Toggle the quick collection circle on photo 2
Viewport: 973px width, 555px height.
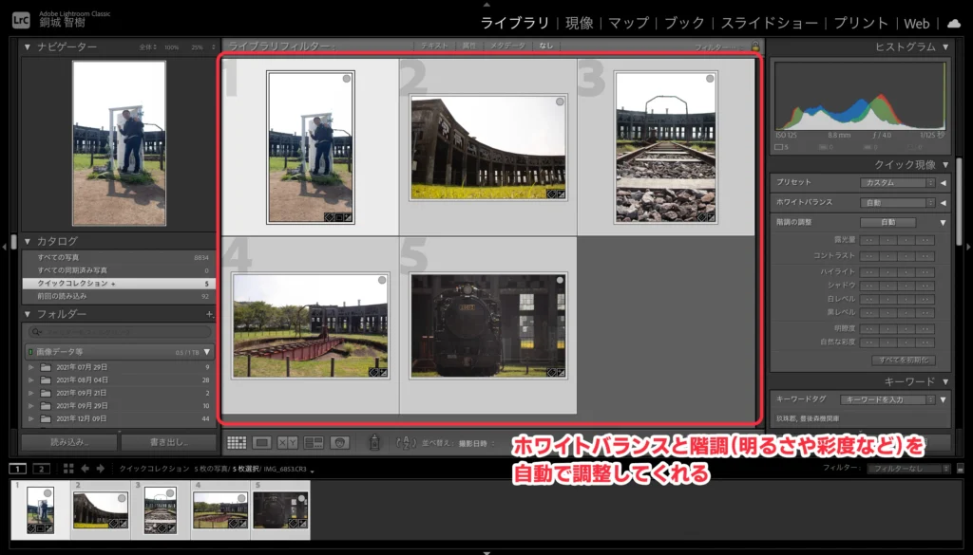click(x=561, y=102)
